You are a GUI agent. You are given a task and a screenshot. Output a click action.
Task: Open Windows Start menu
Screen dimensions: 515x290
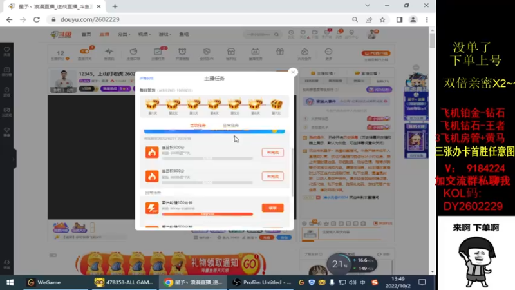tap(10, 282)
